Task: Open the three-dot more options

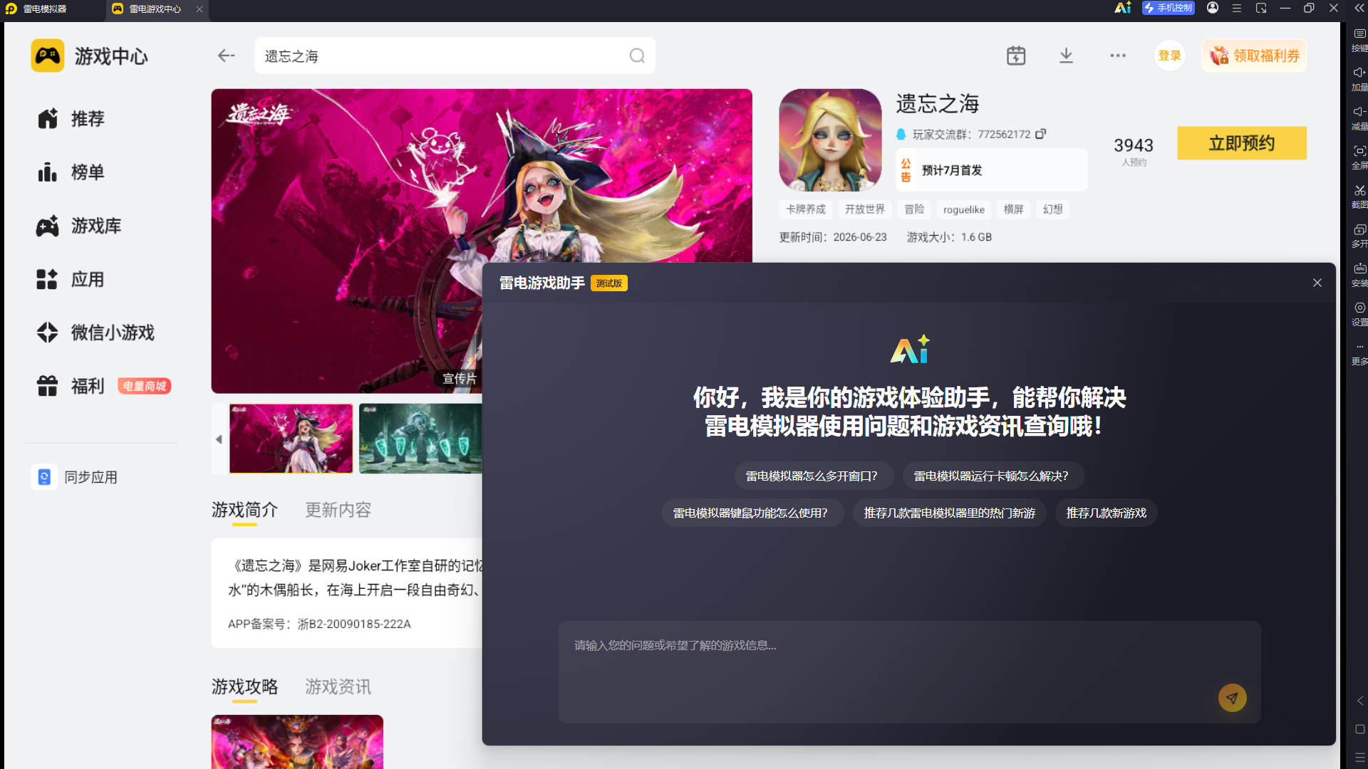Action: pyautogui.click(x=1118, y=56)
